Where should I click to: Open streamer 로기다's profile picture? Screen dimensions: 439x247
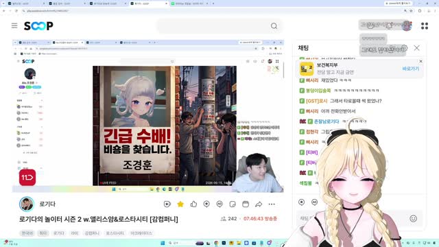(27, 204)
